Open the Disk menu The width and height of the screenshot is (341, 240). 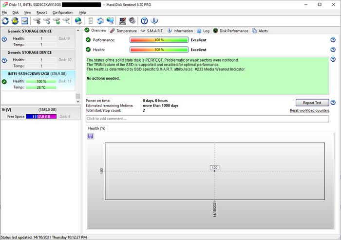coord(16,12)
